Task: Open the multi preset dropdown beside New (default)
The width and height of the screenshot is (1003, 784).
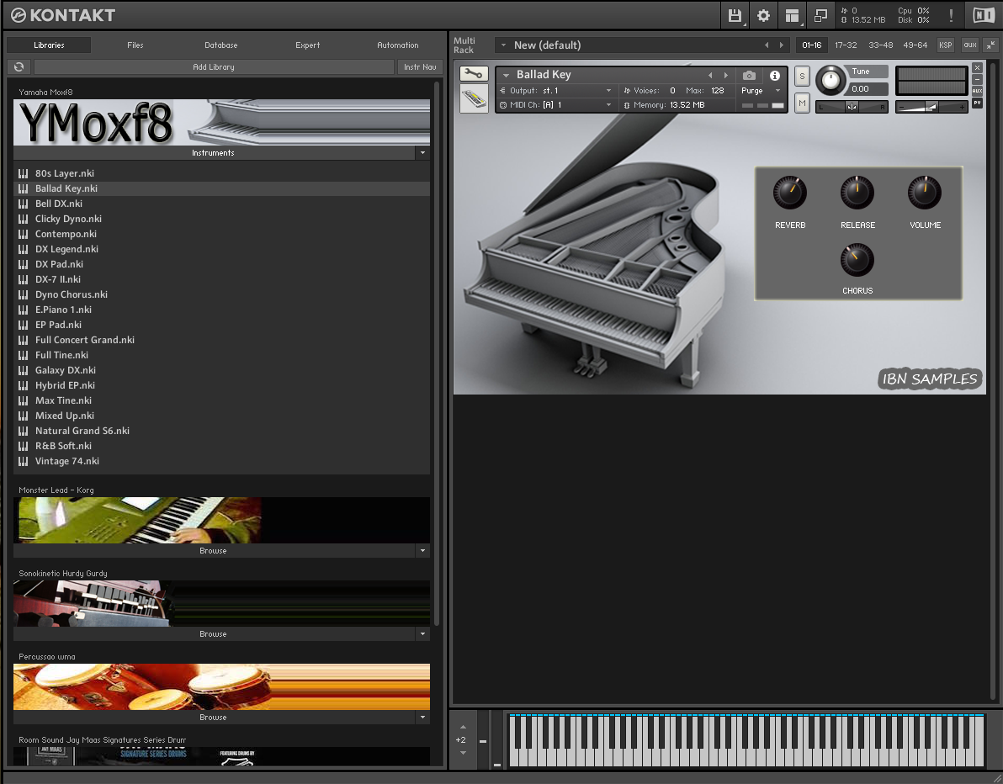Action: pyautogui.click(x=503, y=45)
